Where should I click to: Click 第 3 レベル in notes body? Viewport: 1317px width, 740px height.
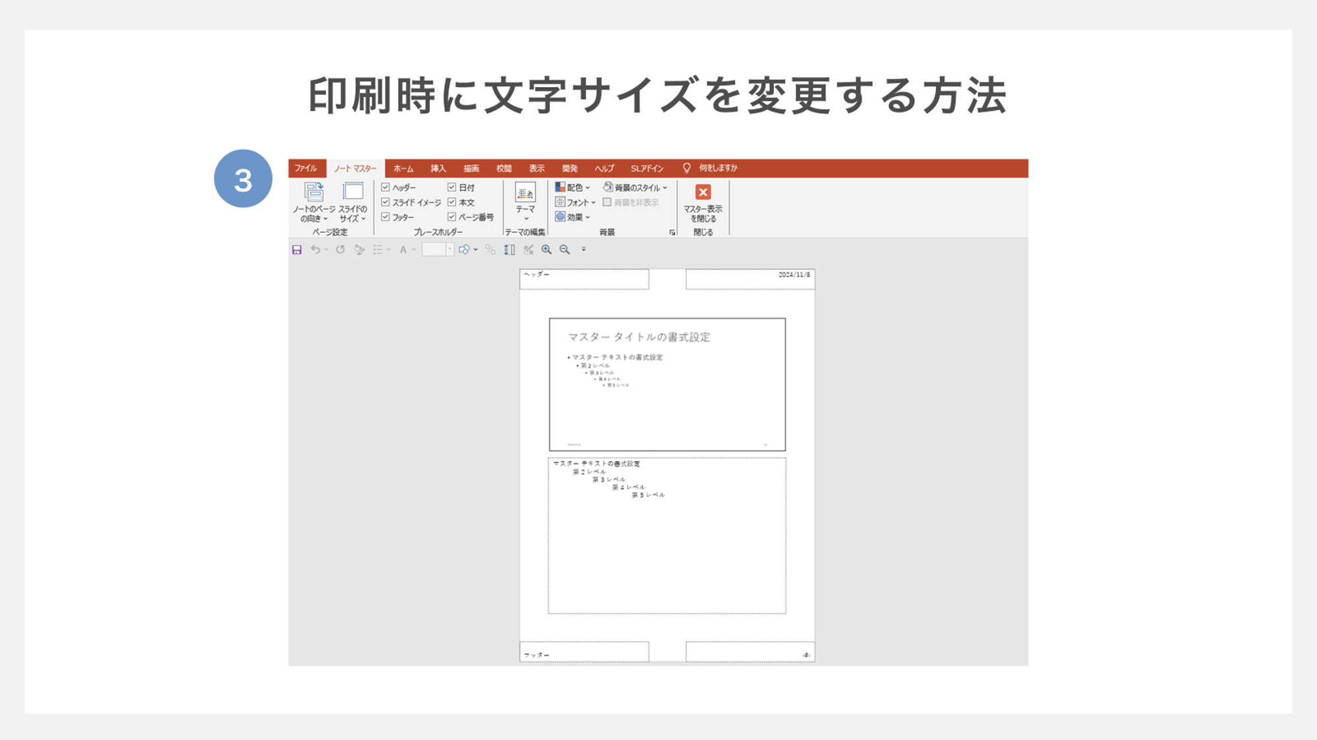609,479
